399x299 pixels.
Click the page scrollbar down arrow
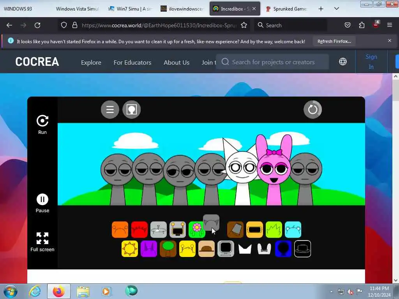click(x=395, y=280)
